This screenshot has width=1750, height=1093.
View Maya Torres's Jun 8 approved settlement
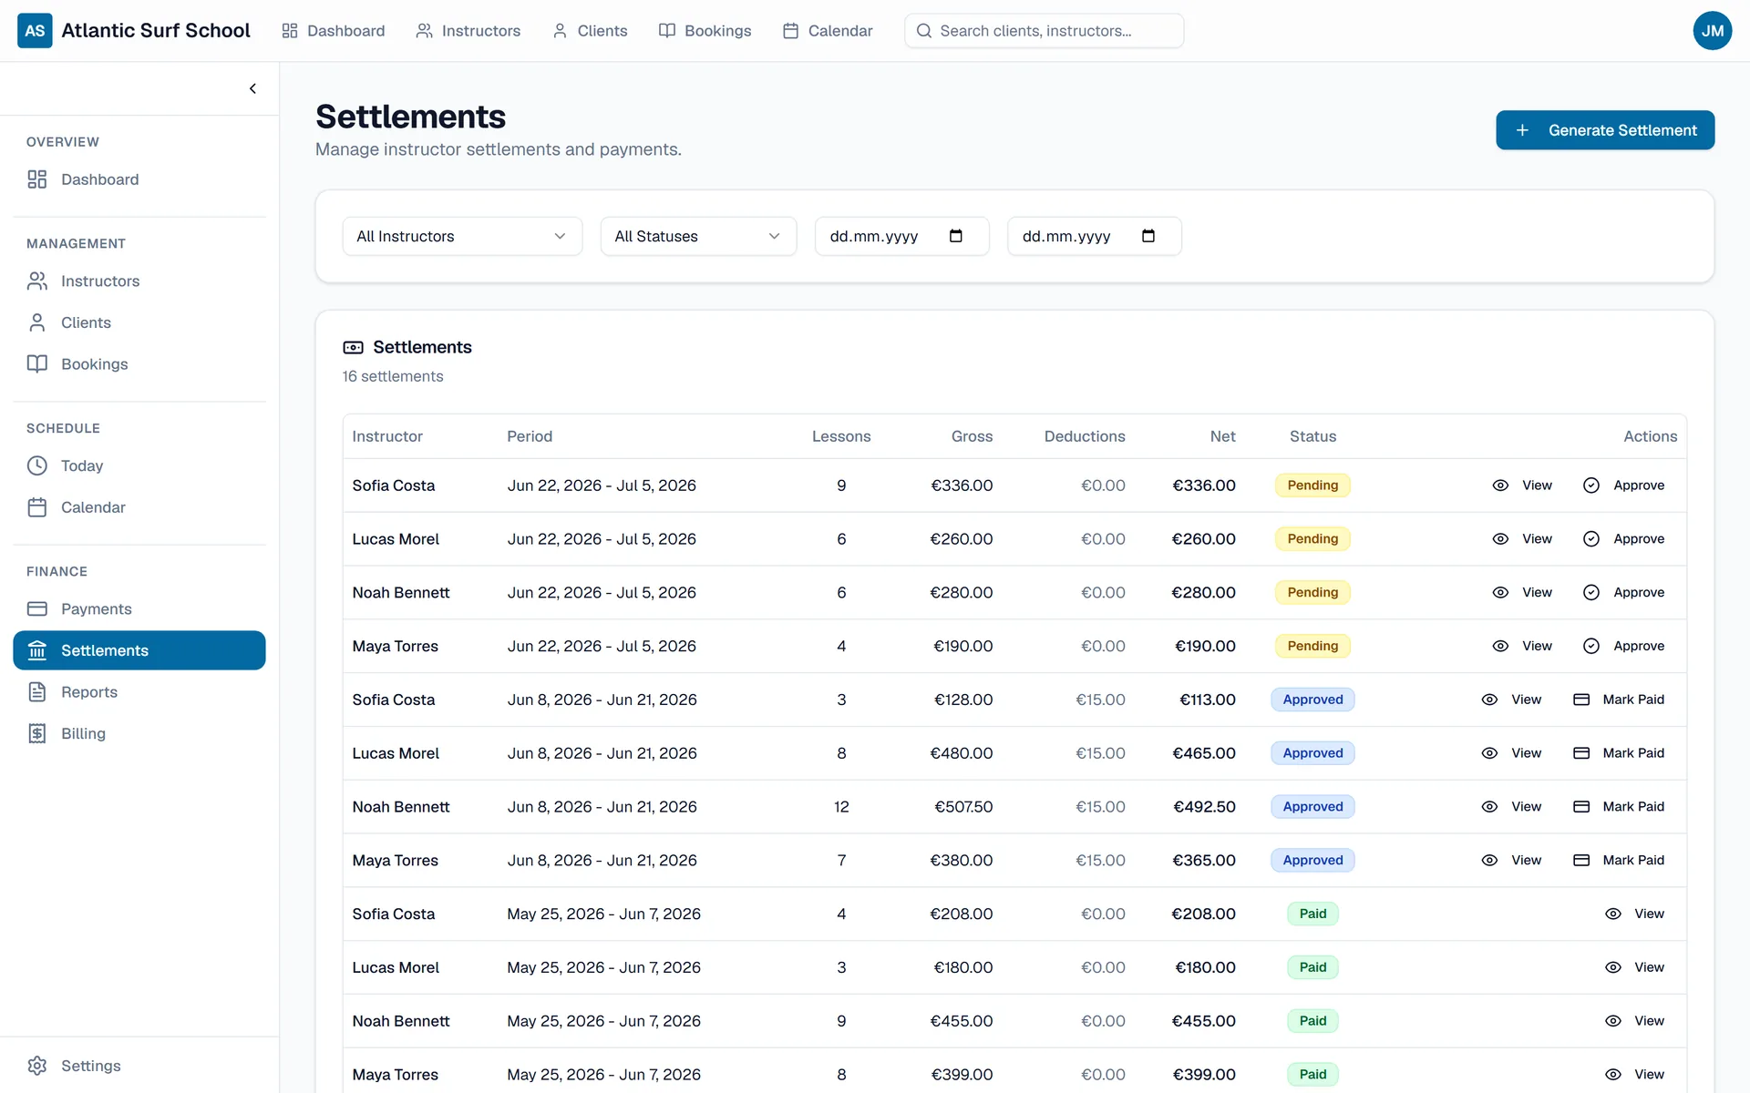pos(1511,861)
